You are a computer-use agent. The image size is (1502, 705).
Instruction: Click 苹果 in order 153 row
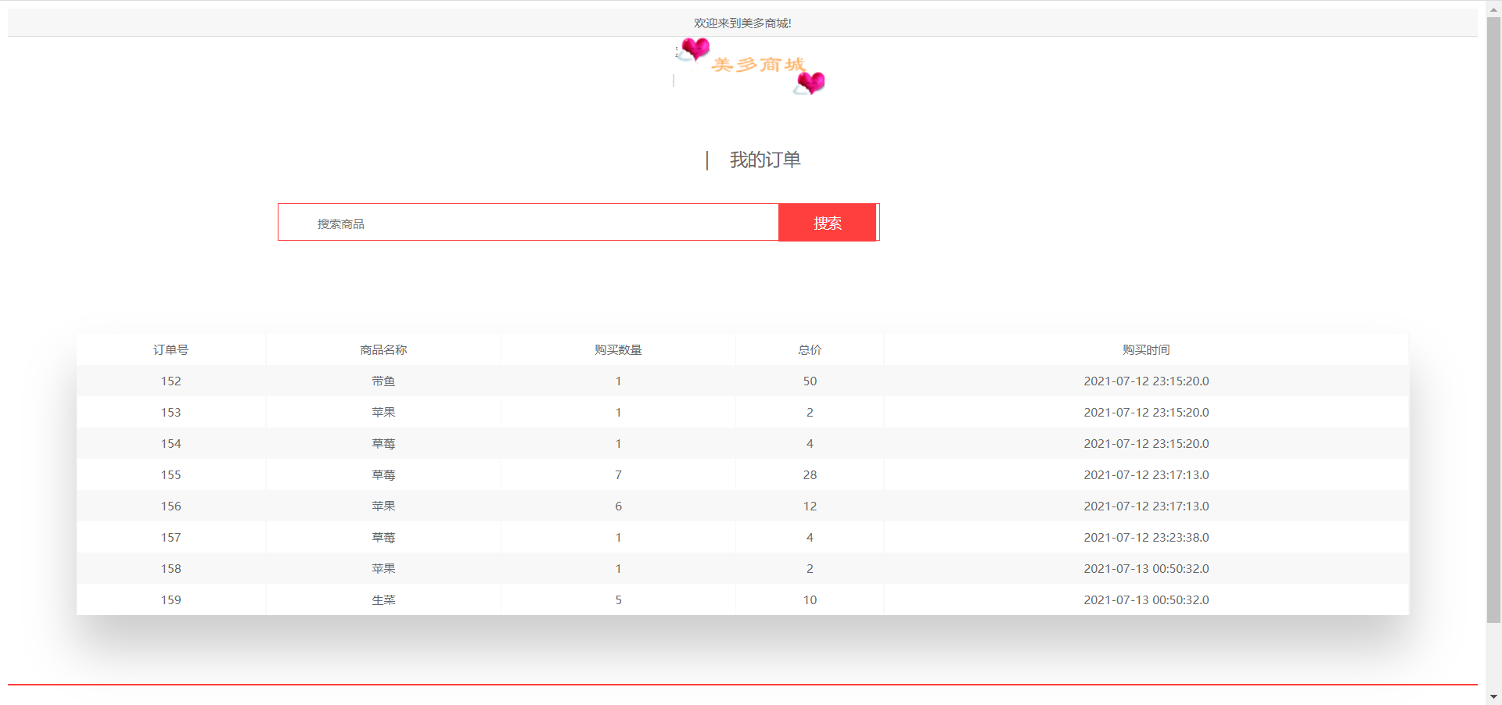point(383,412)
